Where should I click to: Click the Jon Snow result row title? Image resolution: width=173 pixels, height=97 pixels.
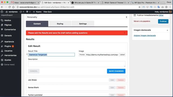pyautogui.click(x=32, y=80)
